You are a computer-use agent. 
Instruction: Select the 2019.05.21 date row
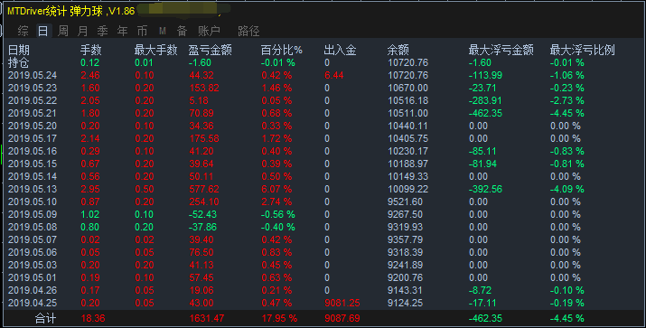point(33,113)
